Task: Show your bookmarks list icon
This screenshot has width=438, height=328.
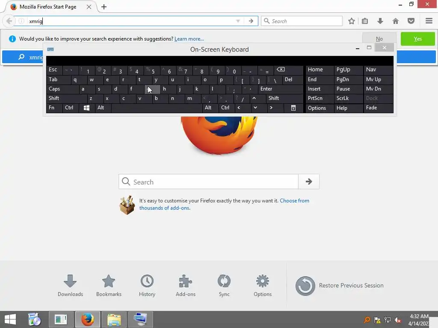Action: 365,21
